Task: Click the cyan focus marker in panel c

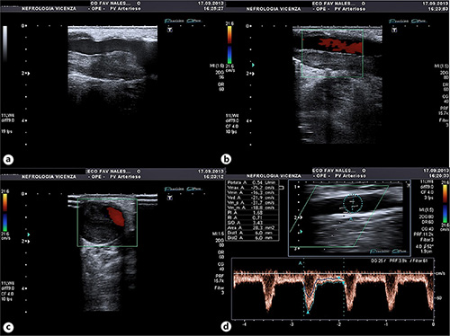Action: click(x=29, y=234)
